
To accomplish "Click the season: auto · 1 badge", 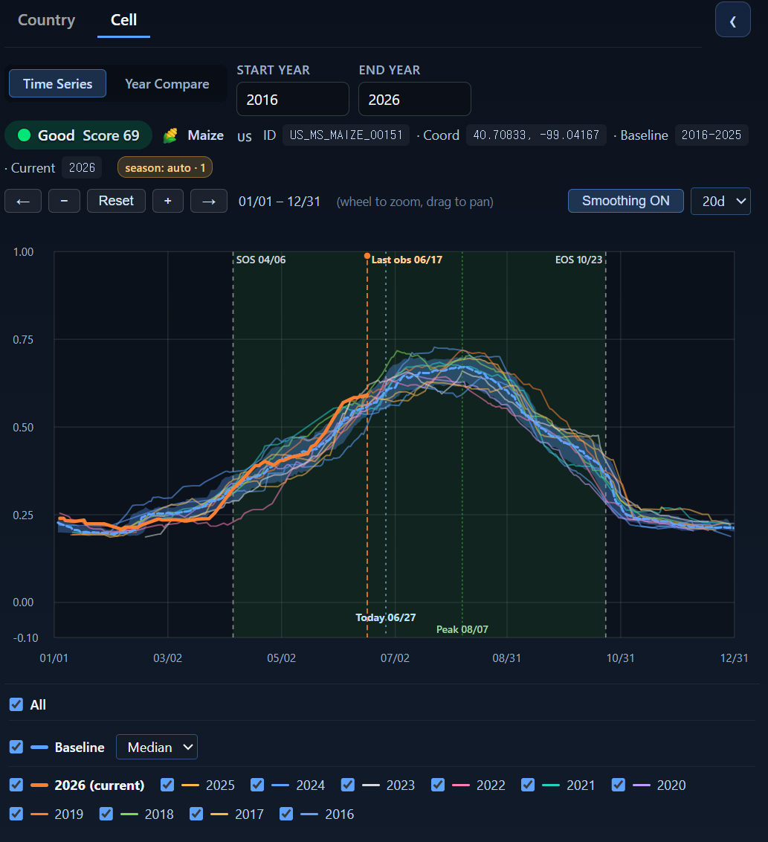I will point(165,167).
